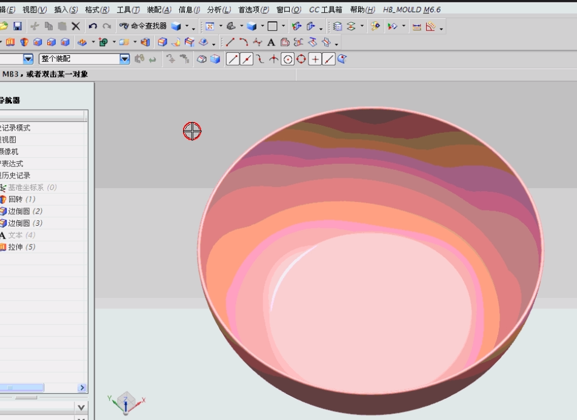Toggle the Arc Center snap
Viewport: 577px width, 420px height.
pos(287,59)
